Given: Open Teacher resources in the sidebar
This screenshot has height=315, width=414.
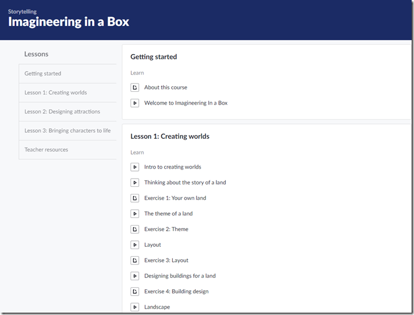Looking at the screenshot, I should coord(68,150).
